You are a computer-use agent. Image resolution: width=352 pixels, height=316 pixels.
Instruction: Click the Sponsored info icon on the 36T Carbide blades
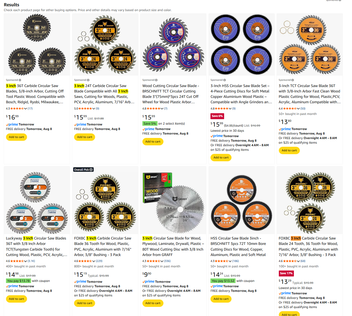(20, 80)
